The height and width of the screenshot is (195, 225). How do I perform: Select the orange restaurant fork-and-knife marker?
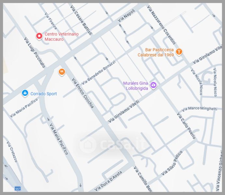62,72
